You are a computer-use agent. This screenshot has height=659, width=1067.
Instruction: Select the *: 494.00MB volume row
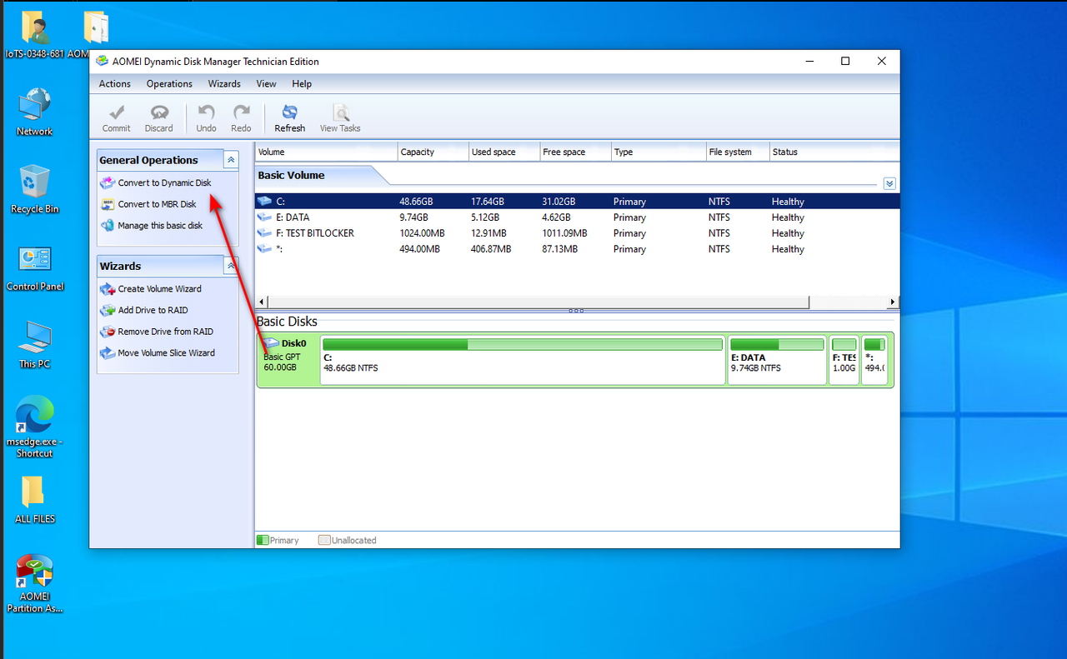[577, 249]
